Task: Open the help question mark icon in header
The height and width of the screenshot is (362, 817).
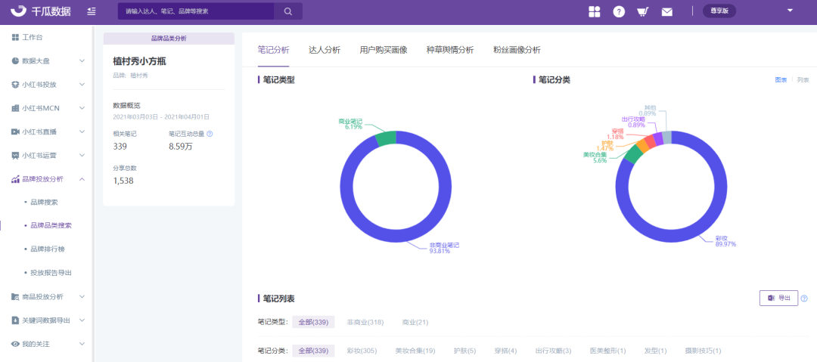Action: coord(619,11)
